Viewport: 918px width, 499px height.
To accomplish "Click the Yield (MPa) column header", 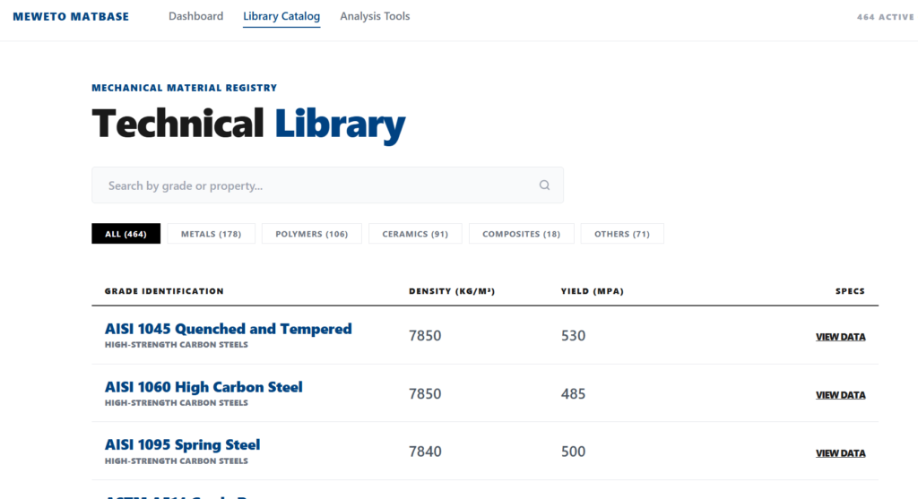I will [x=592, y=291].
